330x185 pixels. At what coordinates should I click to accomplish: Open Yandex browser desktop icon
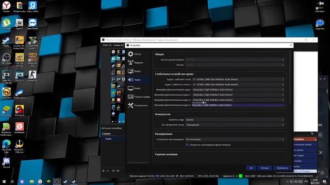(x=6, y=7)
